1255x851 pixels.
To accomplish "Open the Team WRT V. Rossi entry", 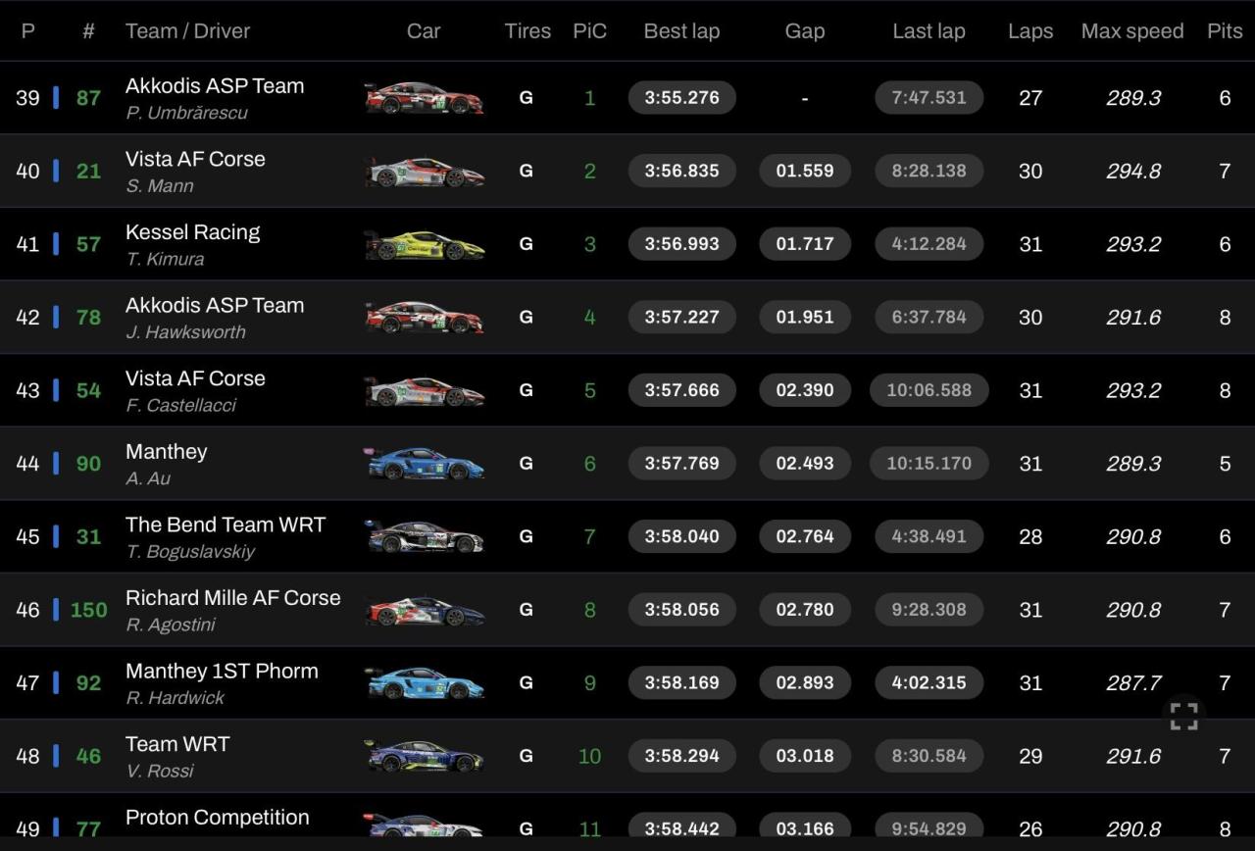I will click(177, 756).
